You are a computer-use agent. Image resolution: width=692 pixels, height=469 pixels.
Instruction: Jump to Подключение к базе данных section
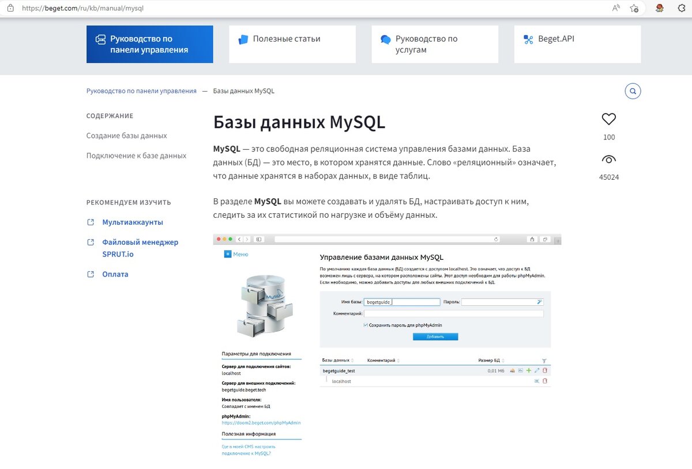[x=137, y=156]
